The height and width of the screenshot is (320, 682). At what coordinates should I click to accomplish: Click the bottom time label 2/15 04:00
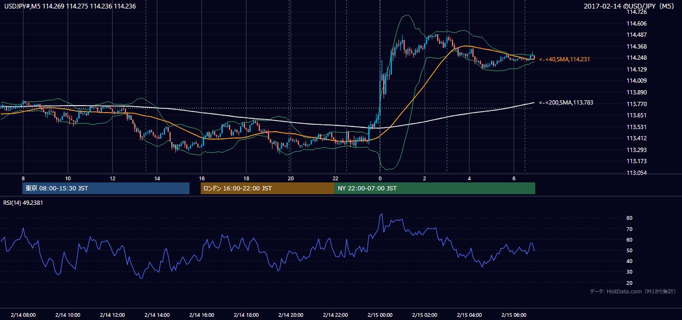click(469, 315)
